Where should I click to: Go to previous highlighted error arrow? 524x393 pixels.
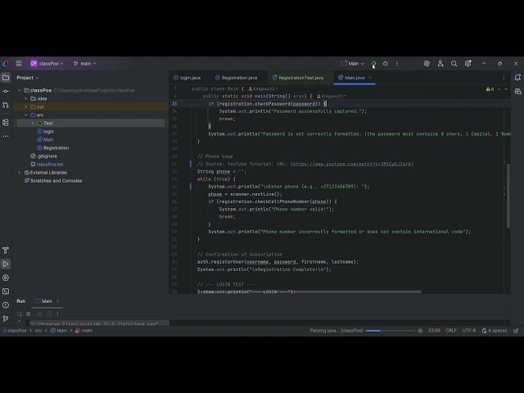[x=499, y=89]
